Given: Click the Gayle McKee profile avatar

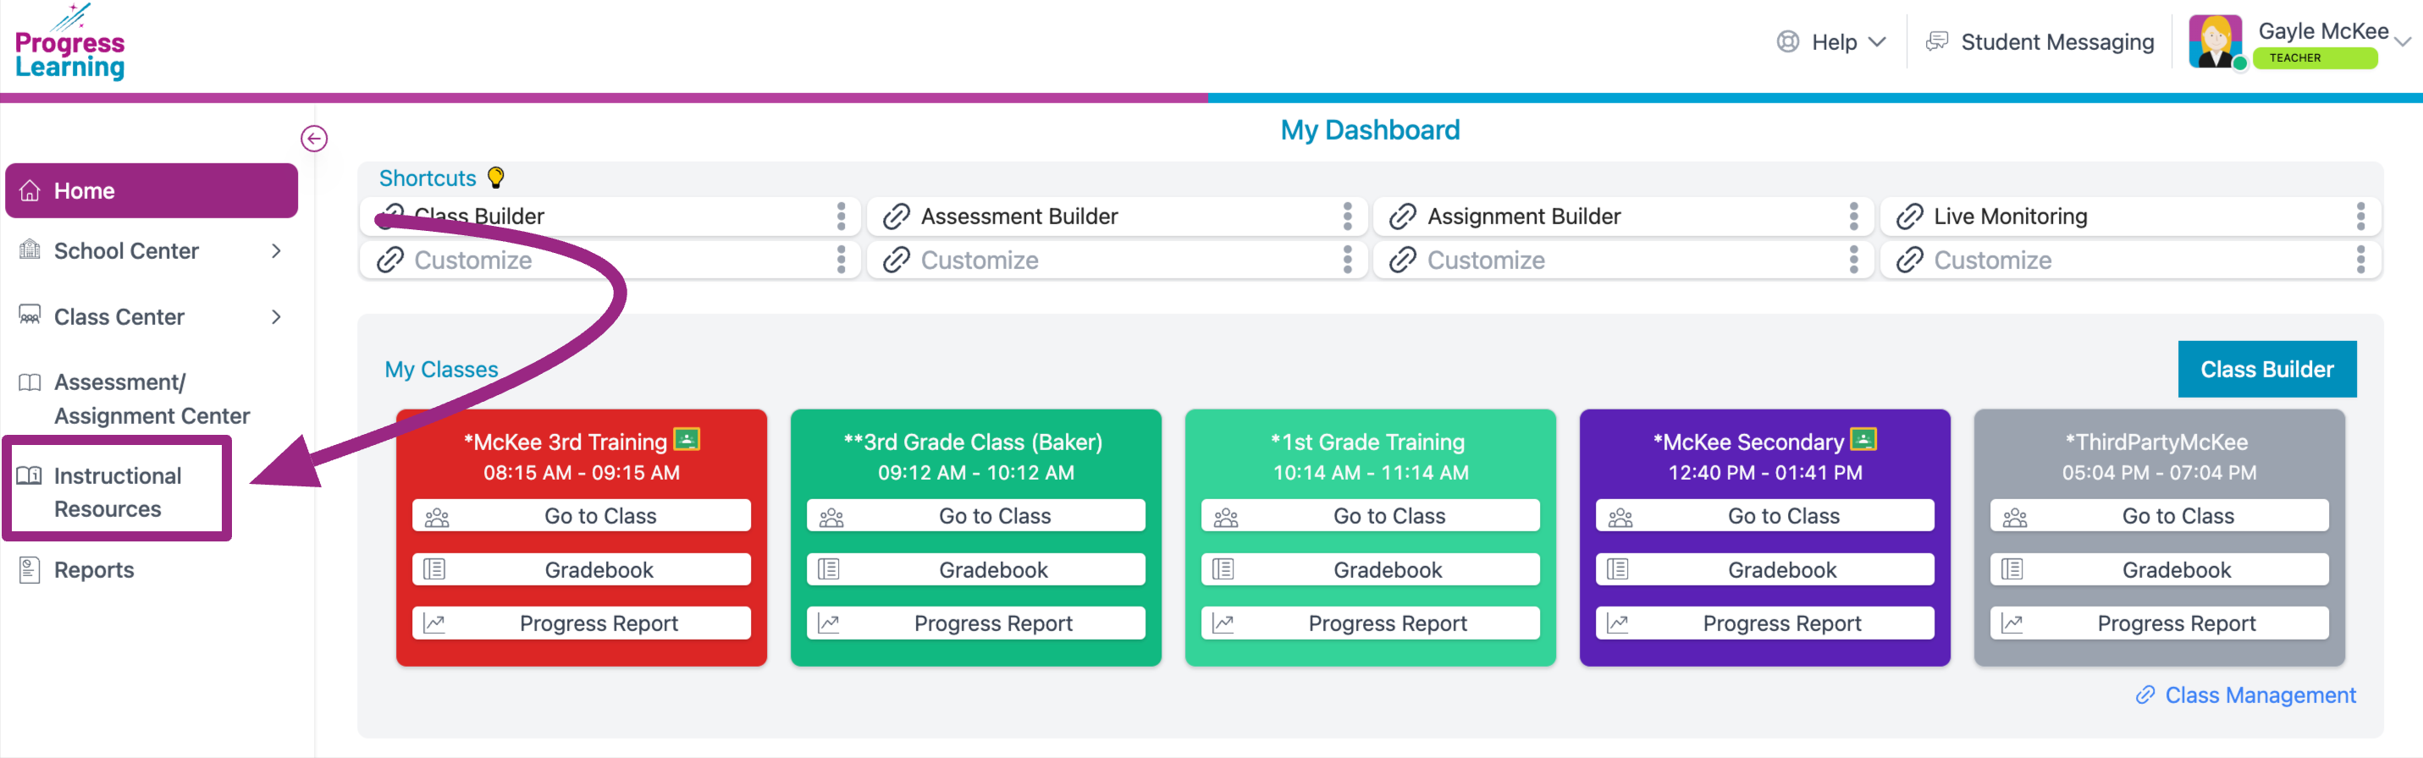Looking at the screenshot, I should tap(2215, 41).
